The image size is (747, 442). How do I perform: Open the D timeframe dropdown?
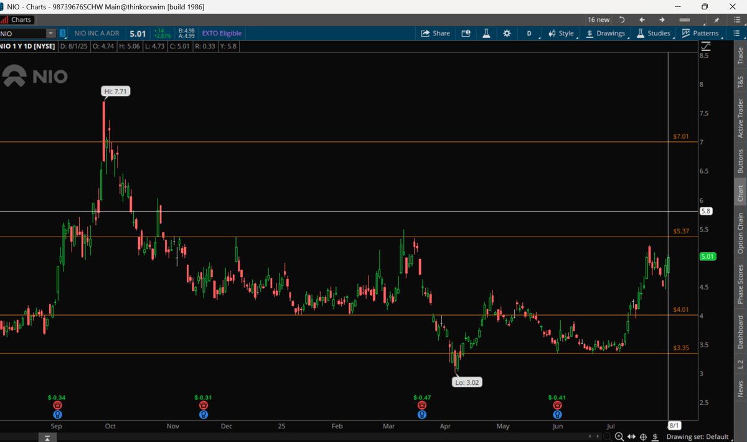pyautogui.click(x=529, y=33)
